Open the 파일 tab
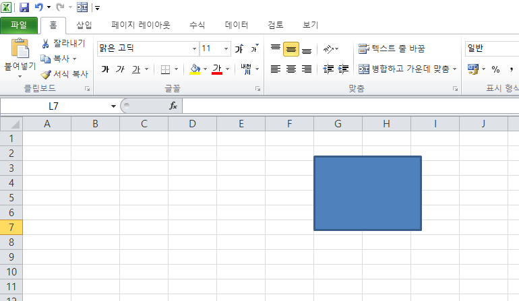The width and height of the screenshot is (519, 301). click(x=19, y=25)
